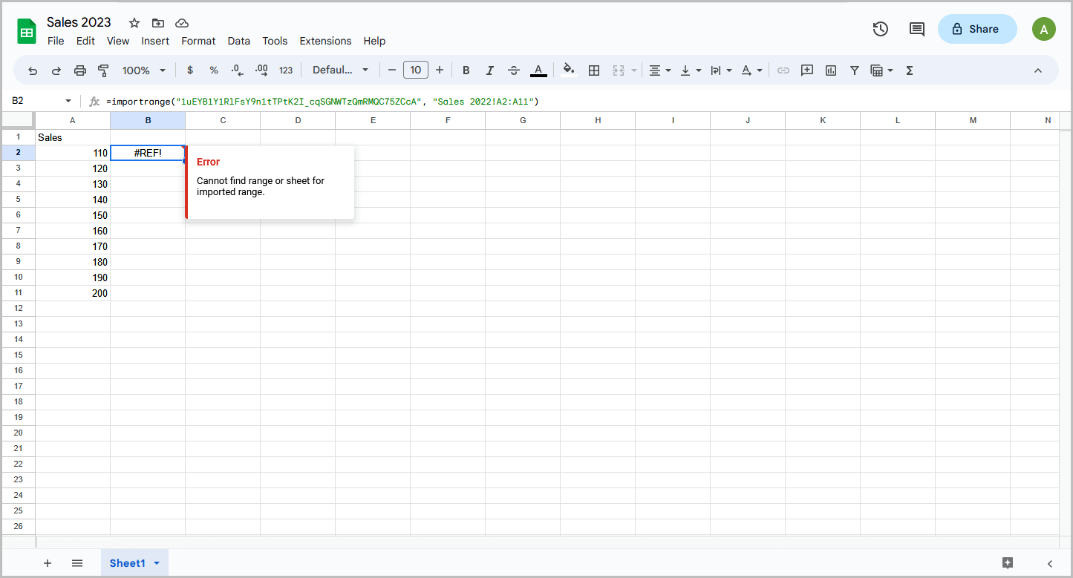This screenshot has height=578, width=1073.
Task: Apply strikethrough to the cell
Action: click(x=513, y=70)
